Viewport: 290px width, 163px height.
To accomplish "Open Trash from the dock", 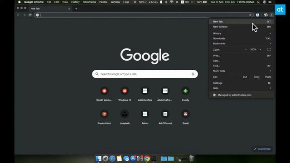I will tap(191, 158).
